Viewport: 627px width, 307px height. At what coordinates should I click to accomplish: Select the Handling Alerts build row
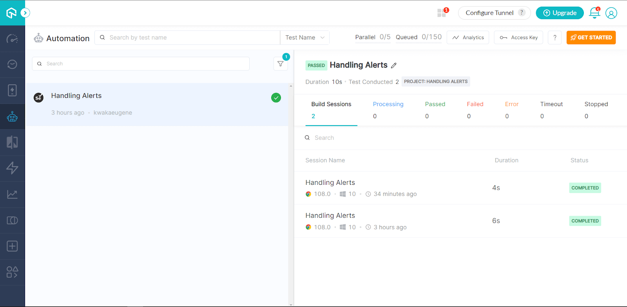157,105
